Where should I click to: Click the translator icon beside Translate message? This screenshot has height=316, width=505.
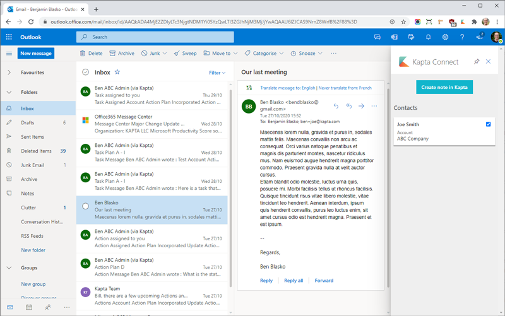click(249, 88)
